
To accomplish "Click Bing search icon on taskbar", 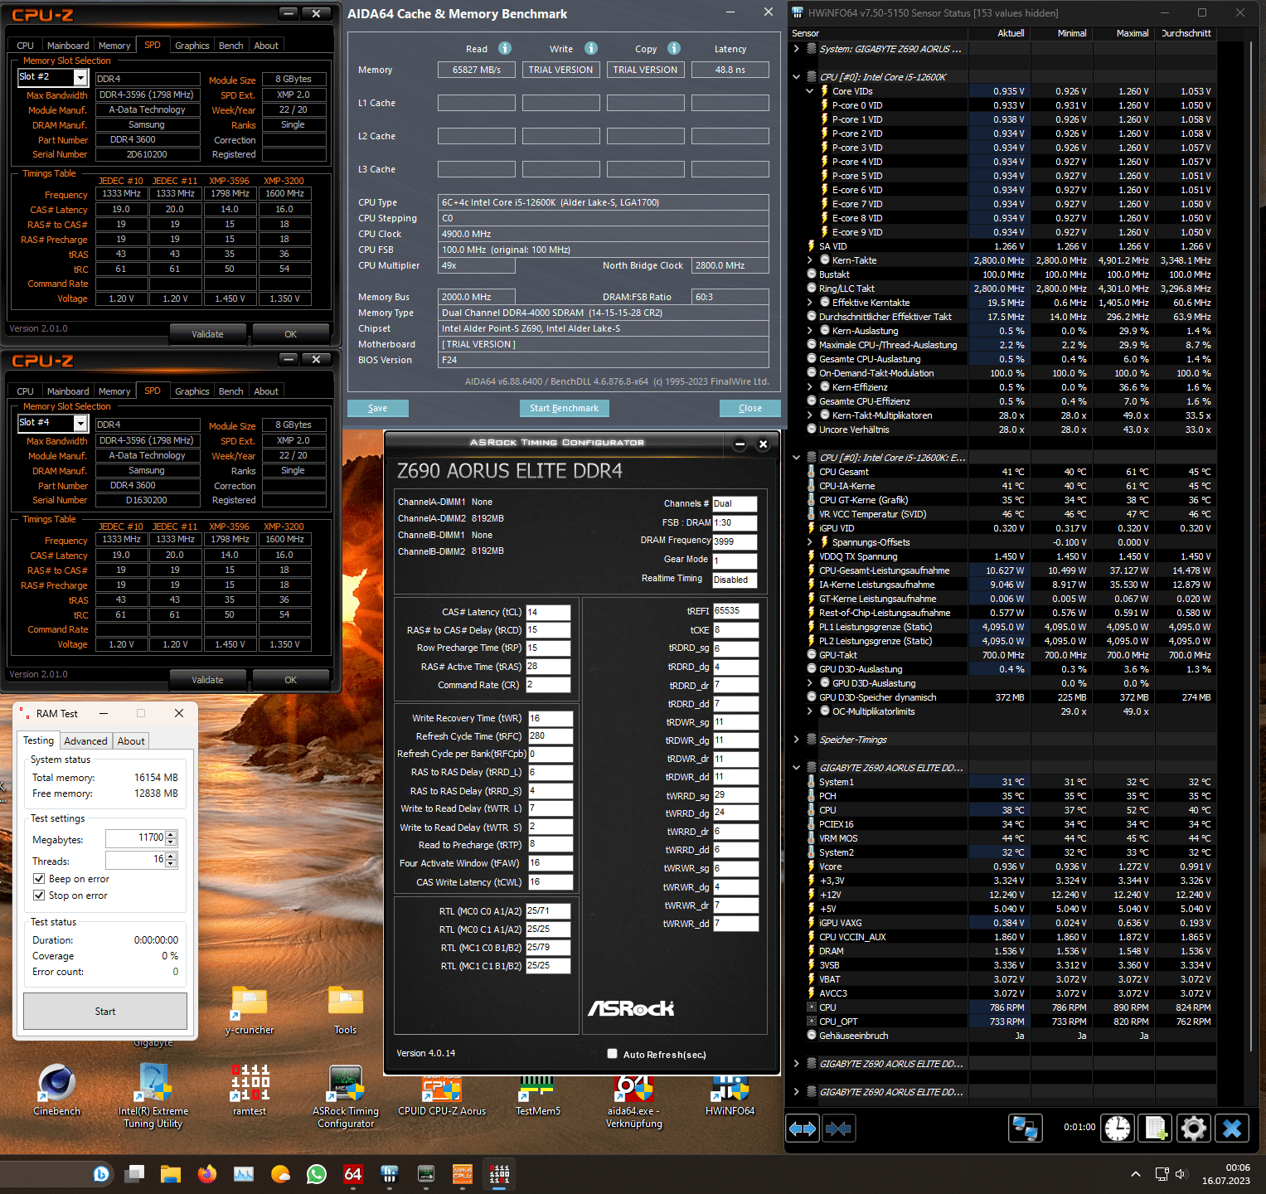I will click(101, 1174).
